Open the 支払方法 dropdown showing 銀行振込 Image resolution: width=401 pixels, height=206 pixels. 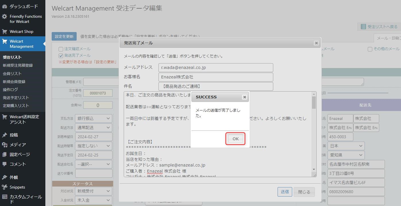93,118
